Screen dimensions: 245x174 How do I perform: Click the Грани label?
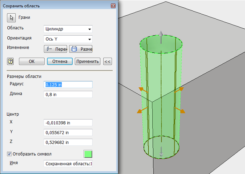click(x=24, y=17)
